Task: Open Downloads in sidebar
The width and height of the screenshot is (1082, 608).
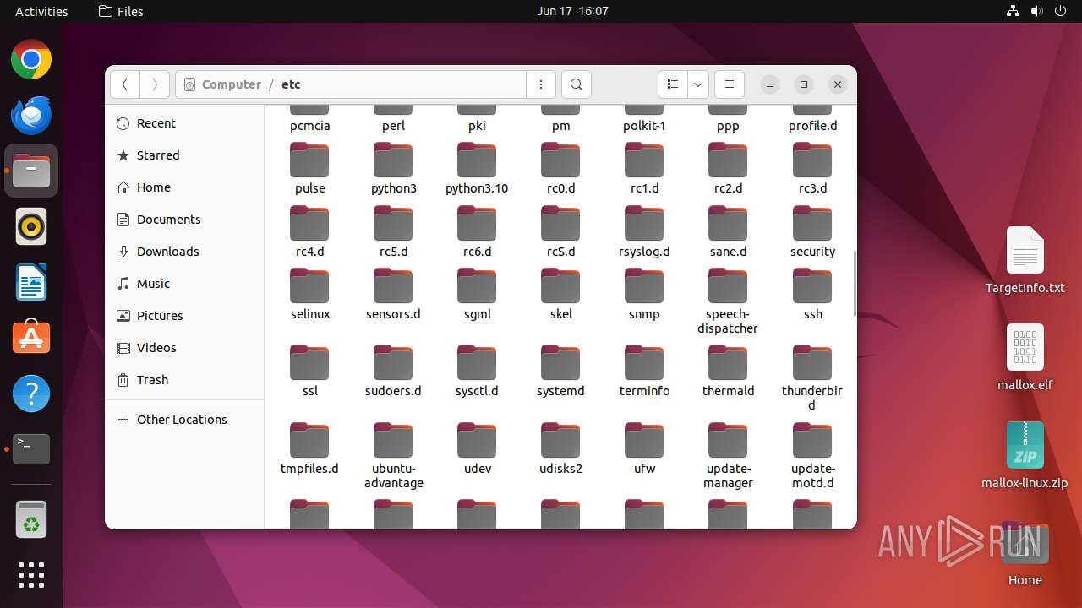Action: pos(184,252)
